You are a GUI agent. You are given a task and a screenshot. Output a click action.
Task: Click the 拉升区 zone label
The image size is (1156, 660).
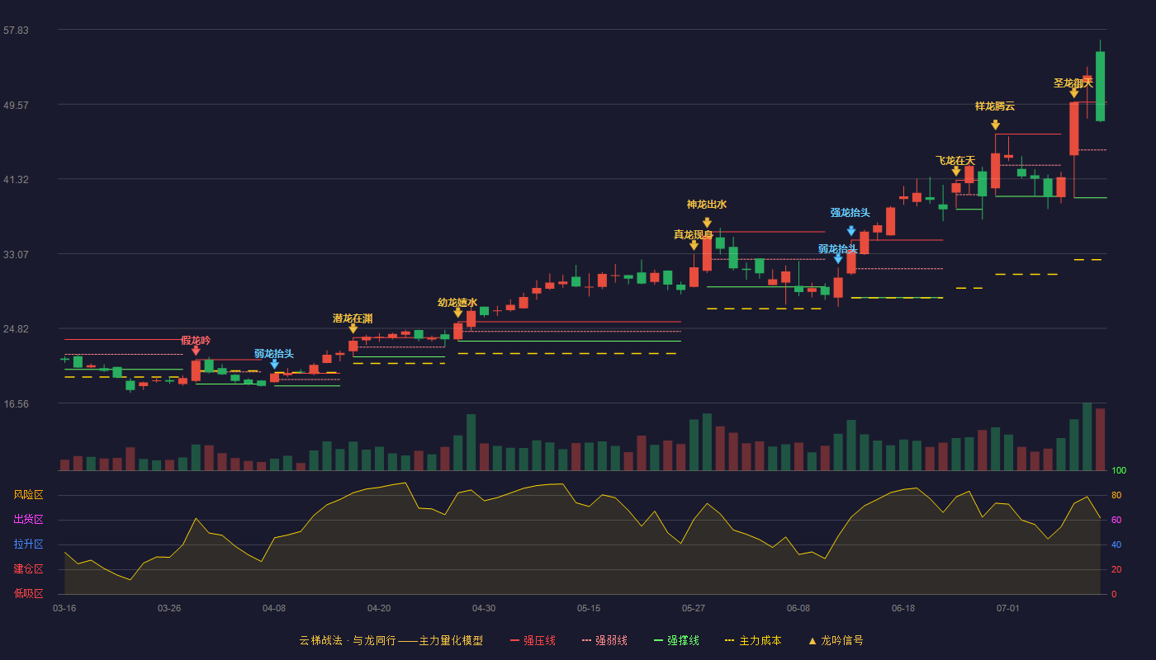(28, 544)
